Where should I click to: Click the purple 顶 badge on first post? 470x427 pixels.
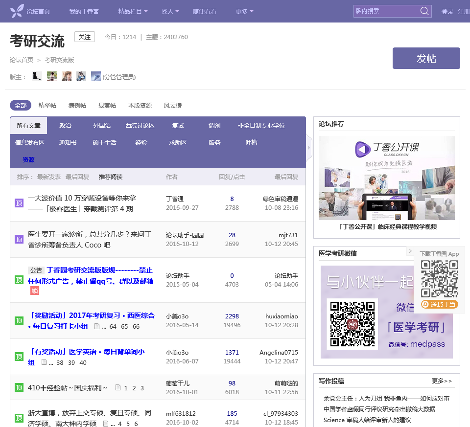19,203
